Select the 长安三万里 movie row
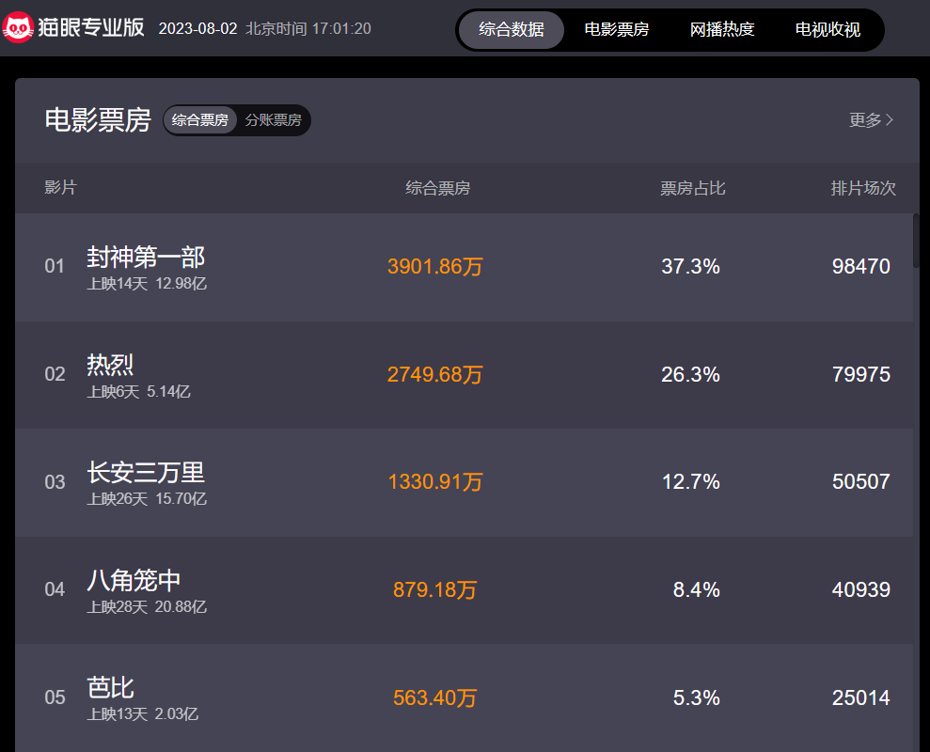Viewport: 930px width, 752px height. (146, 472)
